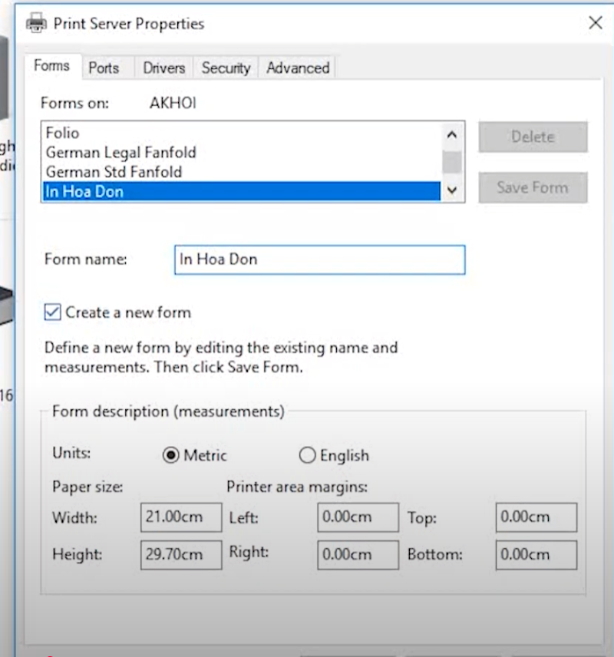Click the Form name text field
Image resolution: width=614 pixels, height=657 pixels.
[319, 259]
